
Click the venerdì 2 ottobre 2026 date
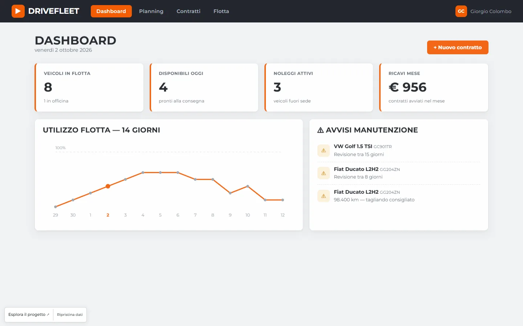[x=63, y=50]
